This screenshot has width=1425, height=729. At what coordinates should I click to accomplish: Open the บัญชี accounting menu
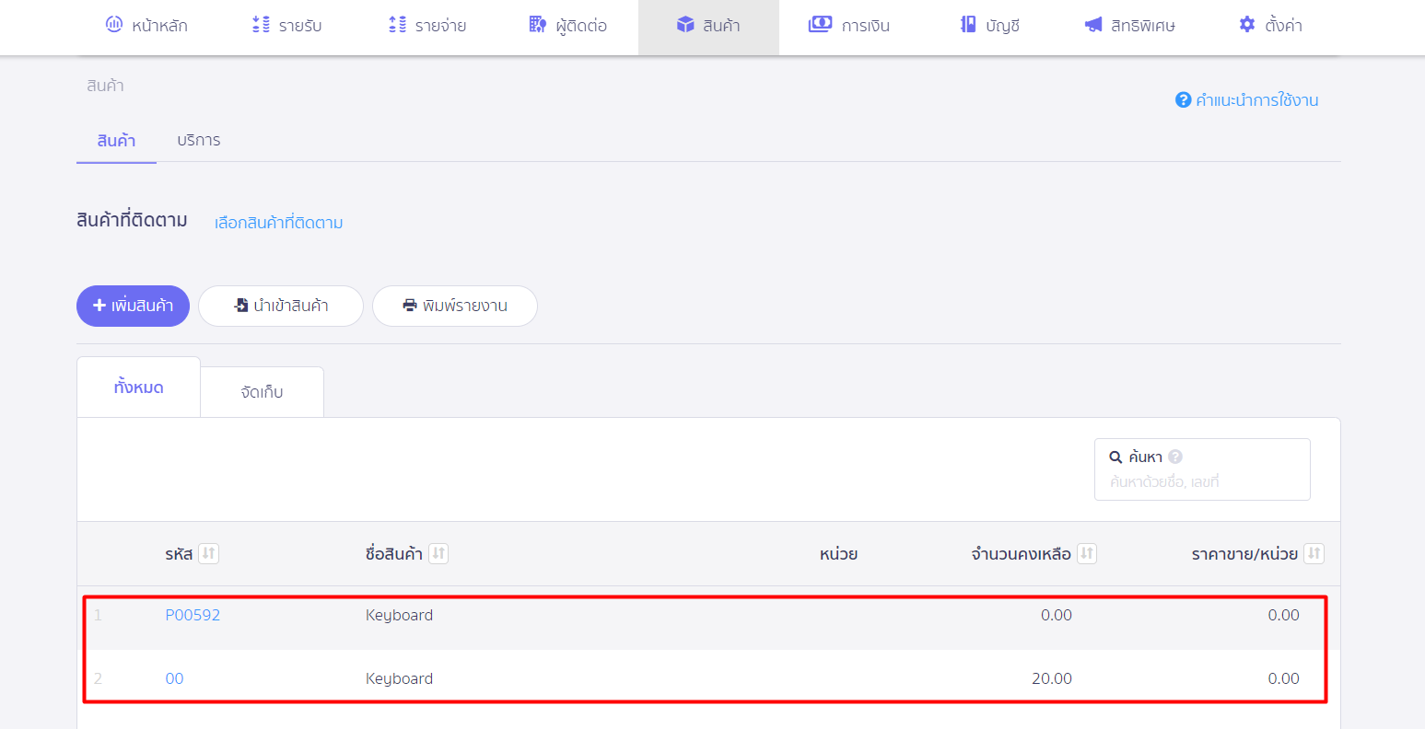point(990,26)
